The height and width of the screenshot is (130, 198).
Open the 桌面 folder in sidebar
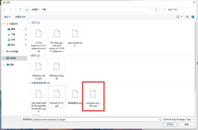pos(13,29)
